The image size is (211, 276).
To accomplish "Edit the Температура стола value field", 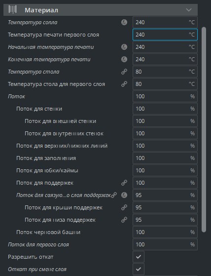I will point(165,72).
